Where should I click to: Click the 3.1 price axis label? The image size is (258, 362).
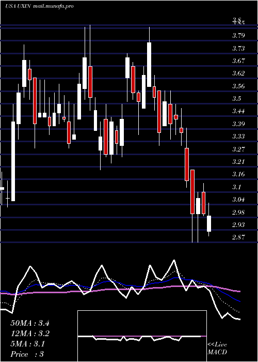coord(236,187)
